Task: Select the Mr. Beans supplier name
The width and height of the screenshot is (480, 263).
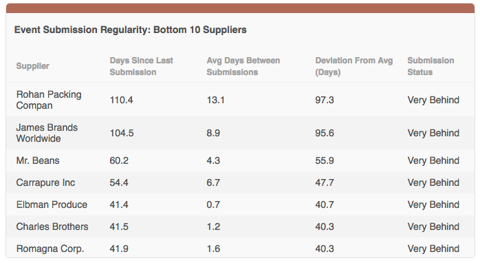Action: tap(38, 160)
